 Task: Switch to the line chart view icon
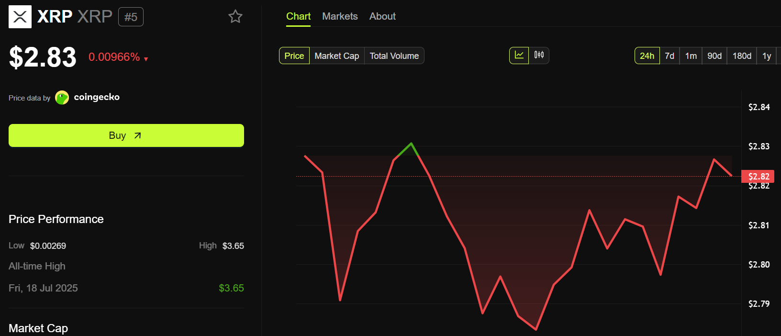click(x=519, y=56)
